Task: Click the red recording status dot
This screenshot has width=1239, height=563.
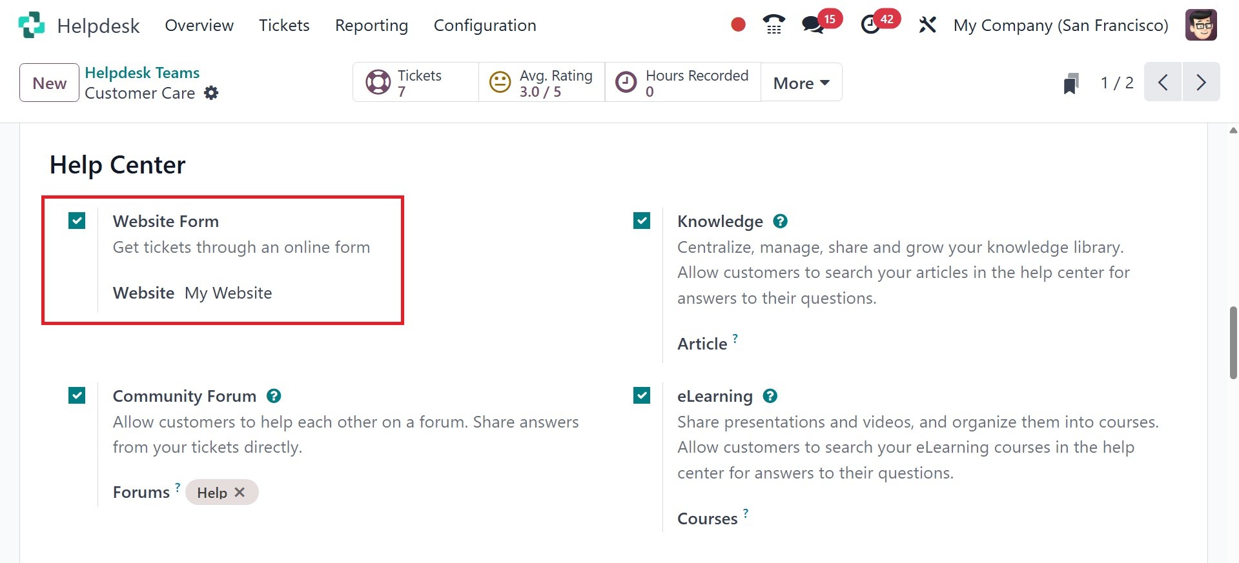Action: pyautogui.click(x=738, y=25)
